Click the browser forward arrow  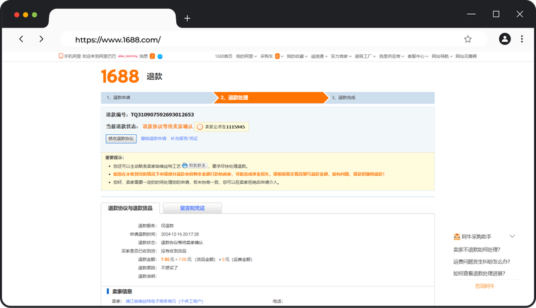coord(41,40)
